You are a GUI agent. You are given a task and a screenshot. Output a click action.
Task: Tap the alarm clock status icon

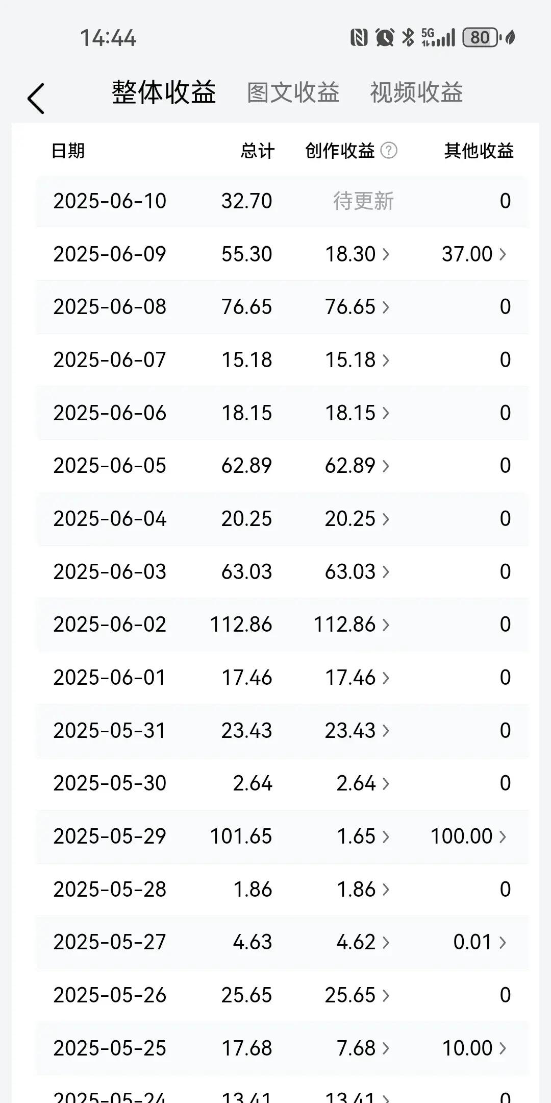[385, 38]
